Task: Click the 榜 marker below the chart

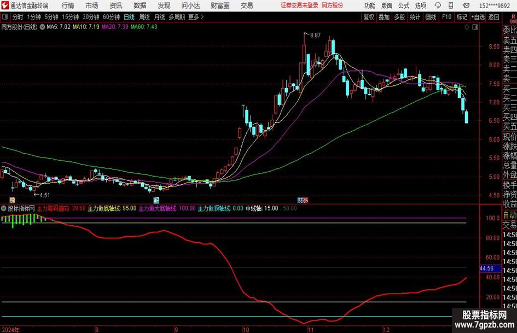Action: [12, 200]
